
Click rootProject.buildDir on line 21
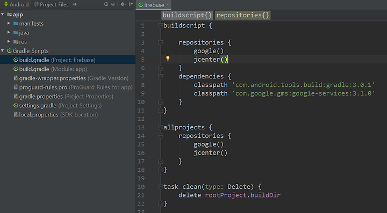(x=243, y=195)
